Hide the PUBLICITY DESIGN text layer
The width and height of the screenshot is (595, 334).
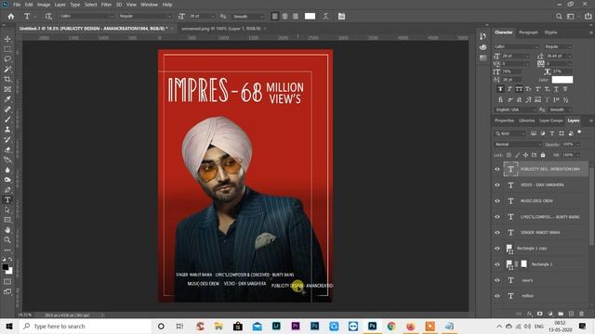pyautogui.click(x=497, y=169)
